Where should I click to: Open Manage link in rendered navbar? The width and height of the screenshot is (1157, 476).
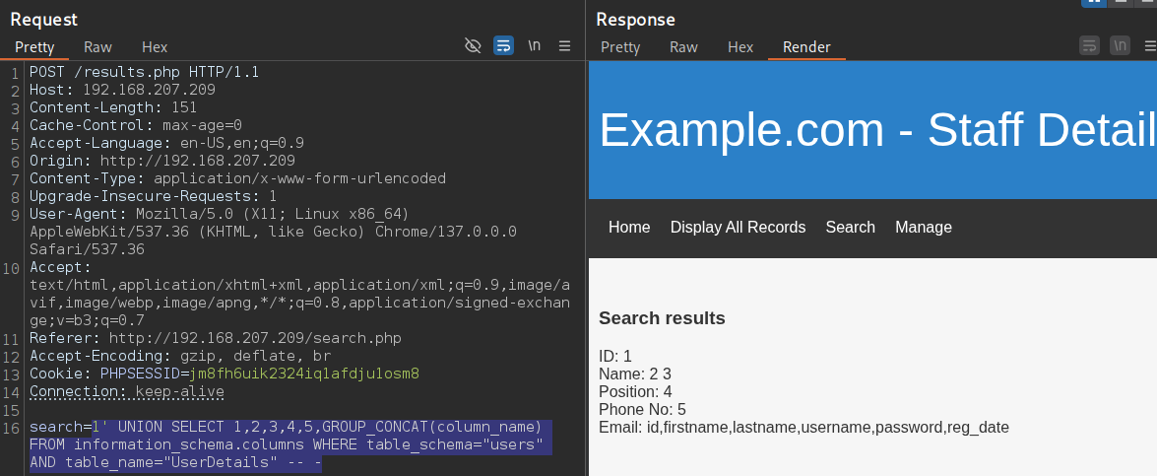(923, 228)
